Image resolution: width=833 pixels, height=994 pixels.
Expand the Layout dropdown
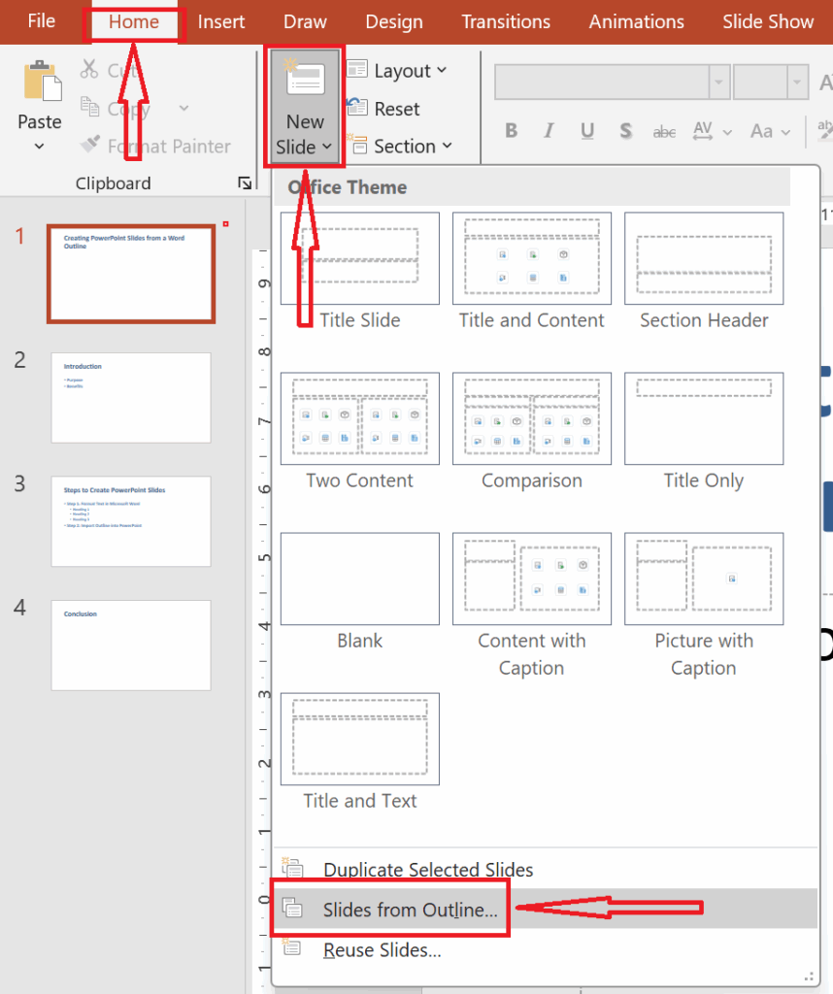coord(398,71)
